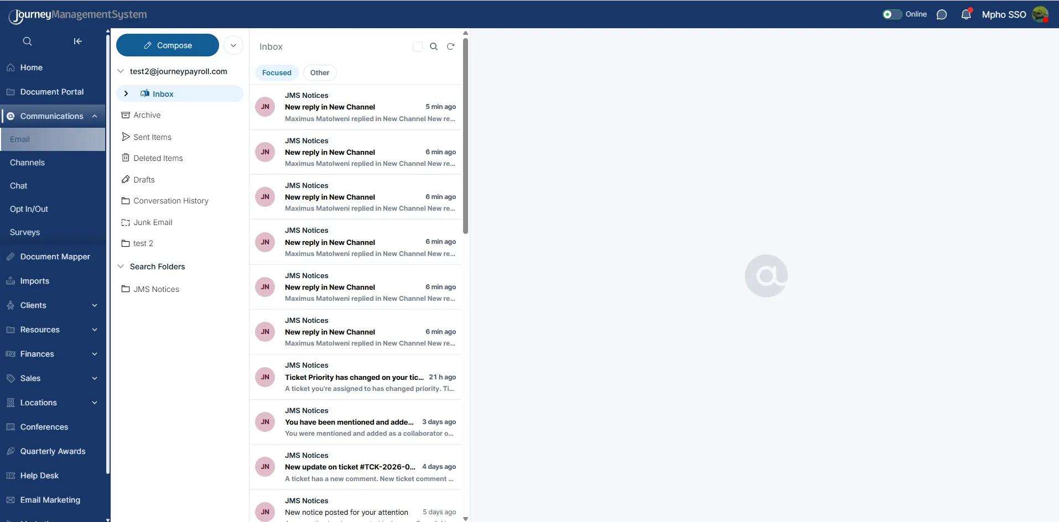Click the Imports upload icon
The image size is (1059, 522).
[x=11, y=281]
